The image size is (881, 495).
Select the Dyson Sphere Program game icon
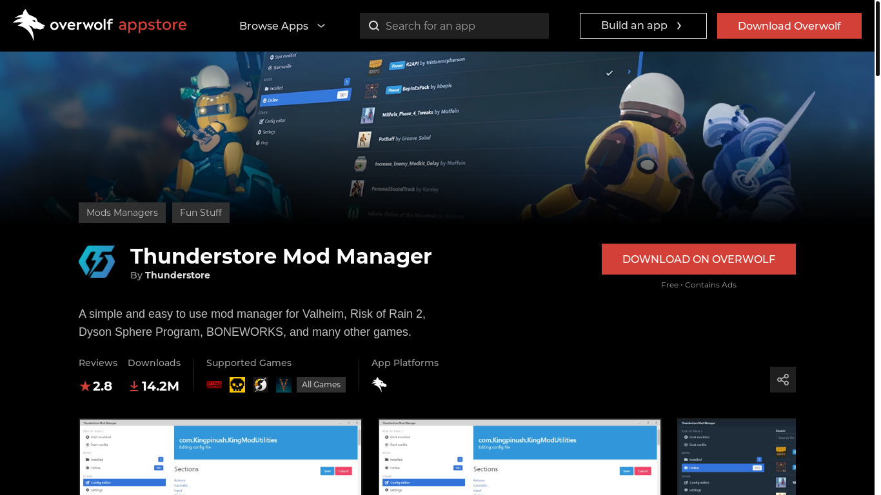pyautogui.click(x=261, y=385)
